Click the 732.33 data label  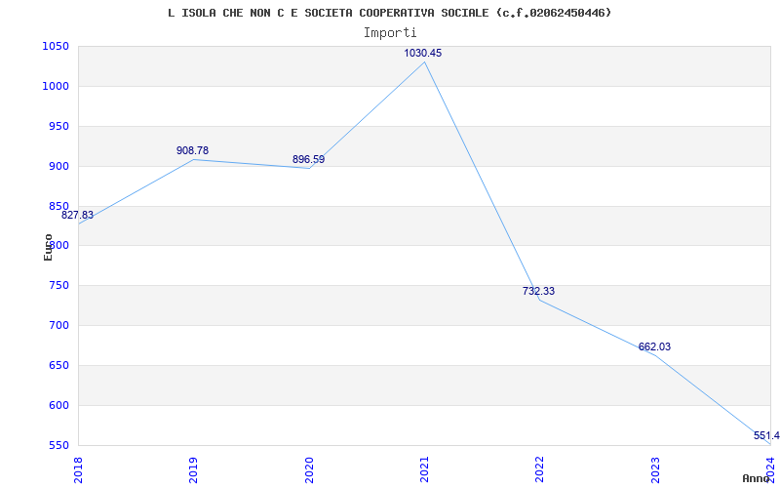tap(539, 291)
